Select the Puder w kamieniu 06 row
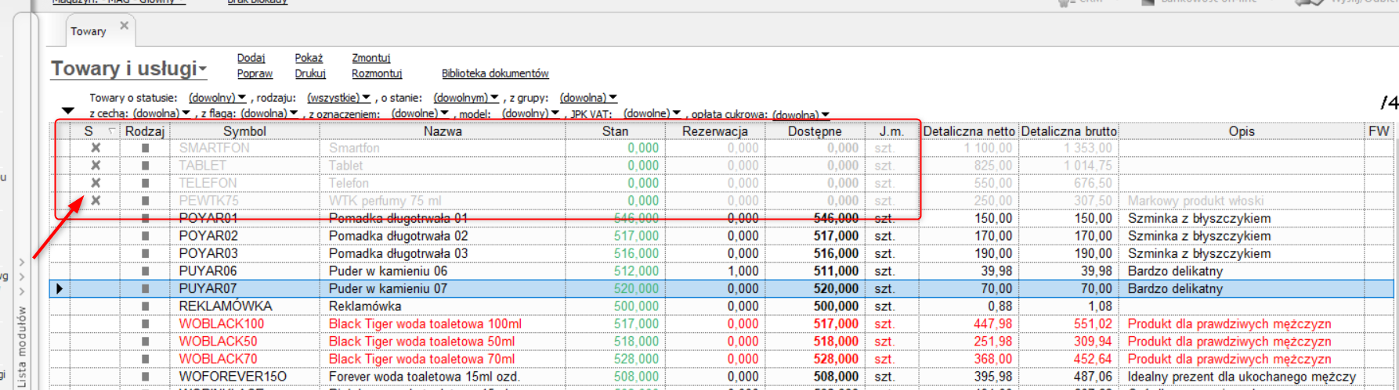1399x390 pixels. pos(721,271)
